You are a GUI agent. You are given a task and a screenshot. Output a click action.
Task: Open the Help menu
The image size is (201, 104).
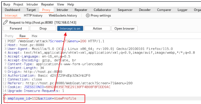71,5
